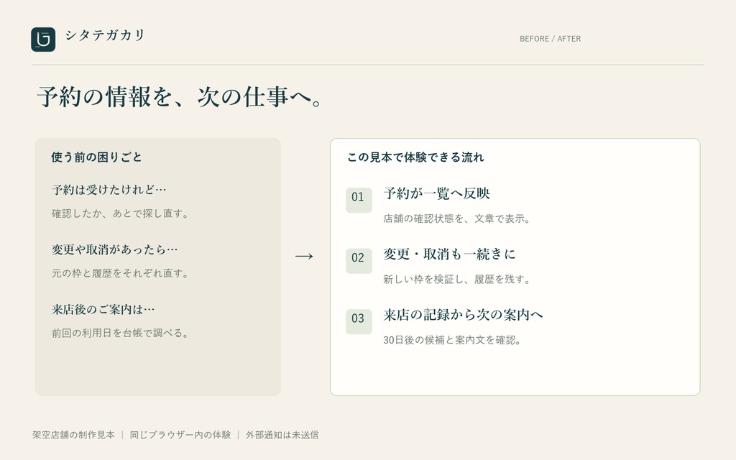Click the 03 step badge
This screenshot has width=736, height=460.
(x=359, y=321)
